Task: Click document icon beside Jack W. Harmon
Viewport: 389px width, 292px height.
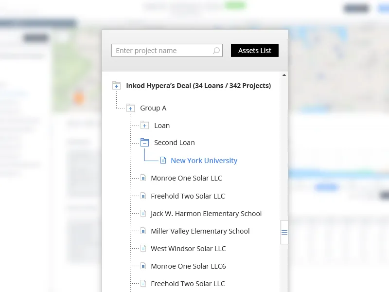Action: point(143,213)
